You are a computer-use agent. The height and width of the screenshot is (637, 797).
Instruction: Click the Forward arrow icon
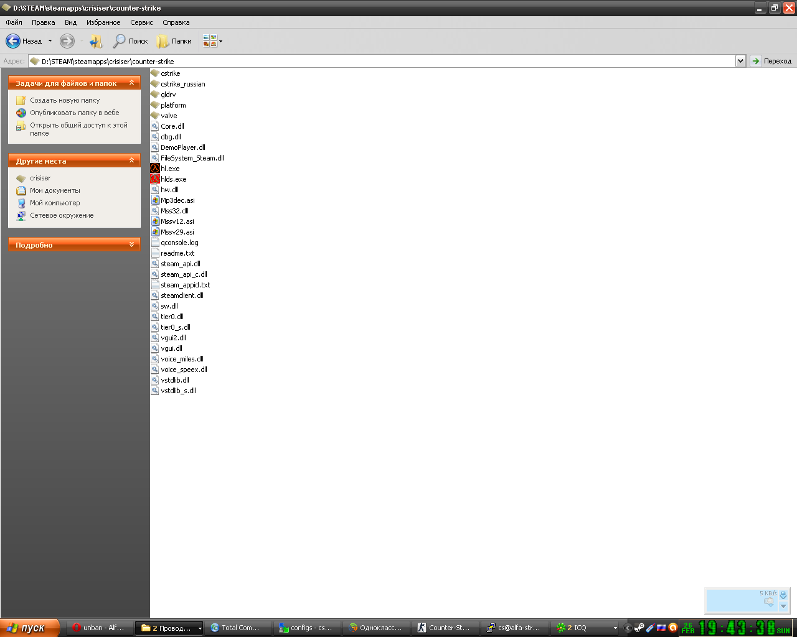[67, 41]
